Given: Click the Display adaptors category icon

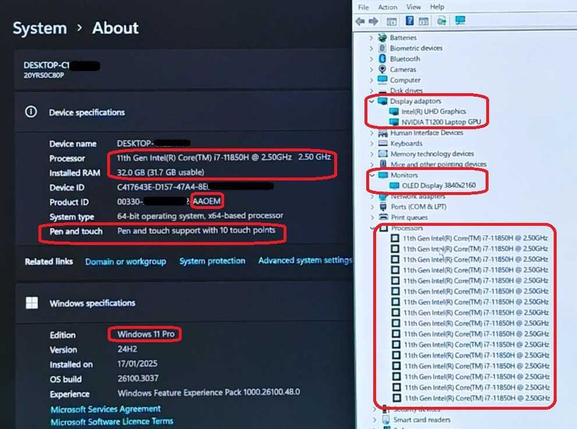Looking at the screenshot, I should pos(383,101).
